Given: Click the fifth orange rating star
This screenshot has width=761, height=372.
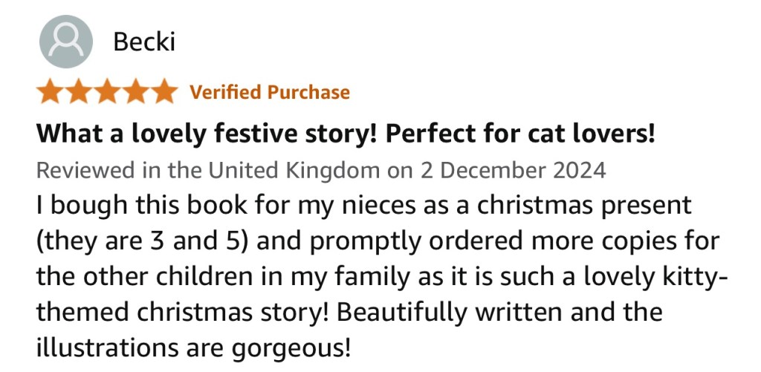Looking at the screenshot, I should pyautogui.click(x=163, y=93).
